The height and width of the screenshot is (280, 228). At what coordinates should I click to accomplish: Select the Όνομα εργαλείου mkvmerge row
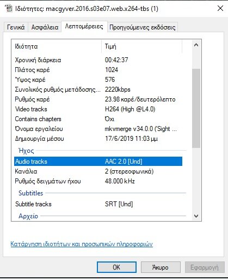pos(98,129)
